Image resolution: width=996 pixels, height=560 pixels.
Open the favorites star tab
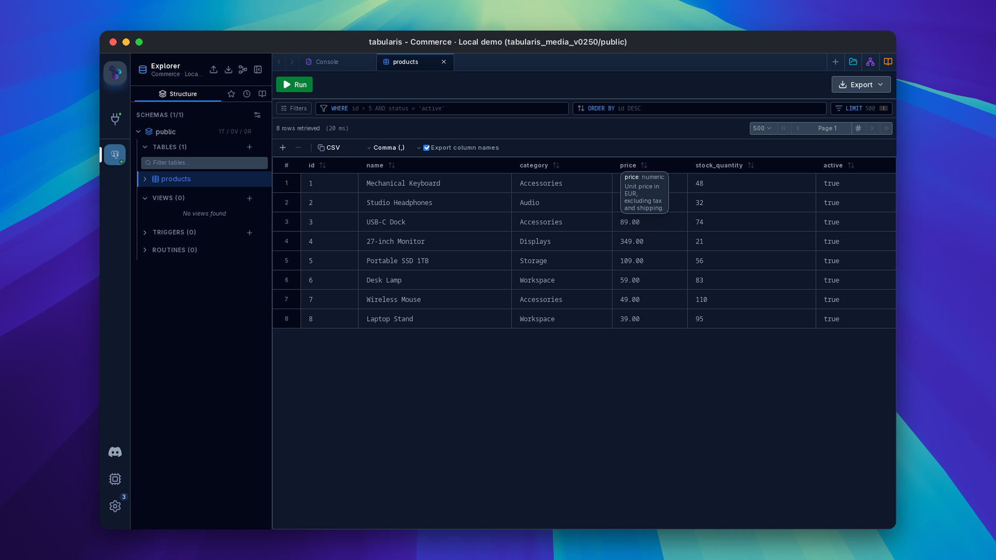click(x=231, y=94)
